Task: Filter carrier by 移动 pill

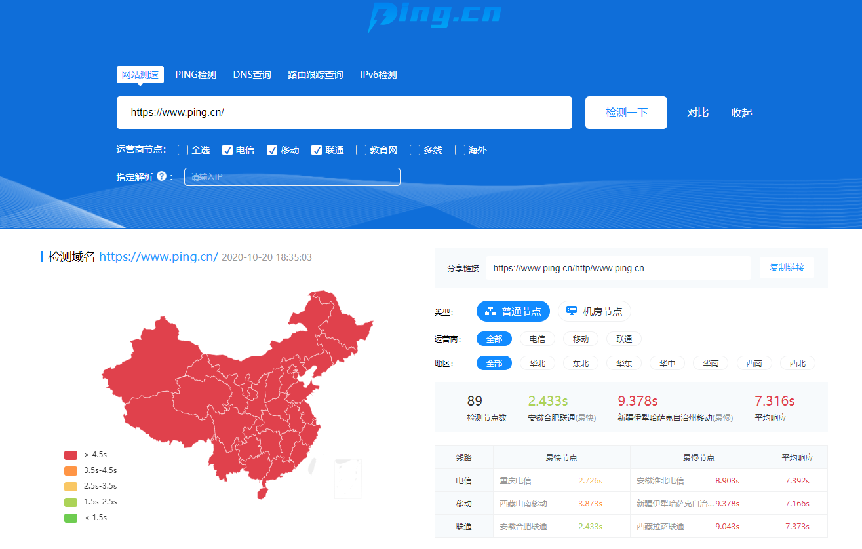Action: (581, 339)
